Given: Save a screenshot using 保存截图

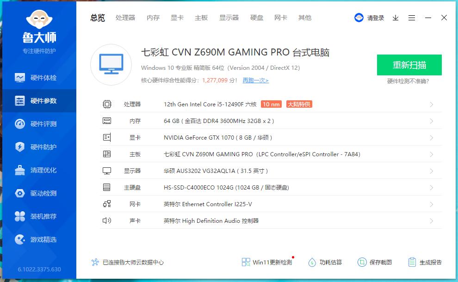Looking at the screenshot, I should (x=376, y=262).
